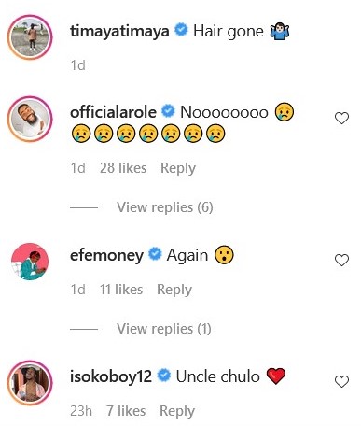The height and width of the screenshot is (426, 361).
Task: Like isokoboy12's 'Uncle chulo' comment heart
Action: [x=341, y=381]
